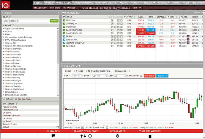Click home icon under Visit Our Website

click(150, 136)
